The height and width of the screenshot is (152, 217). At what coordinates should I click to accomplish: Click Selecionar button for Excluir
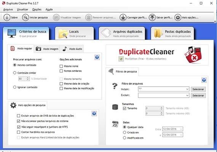pos(198,95)
